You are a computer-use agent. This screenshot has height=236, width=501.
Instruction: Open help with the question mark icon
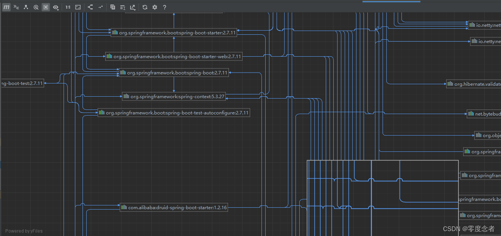[165, 7]
